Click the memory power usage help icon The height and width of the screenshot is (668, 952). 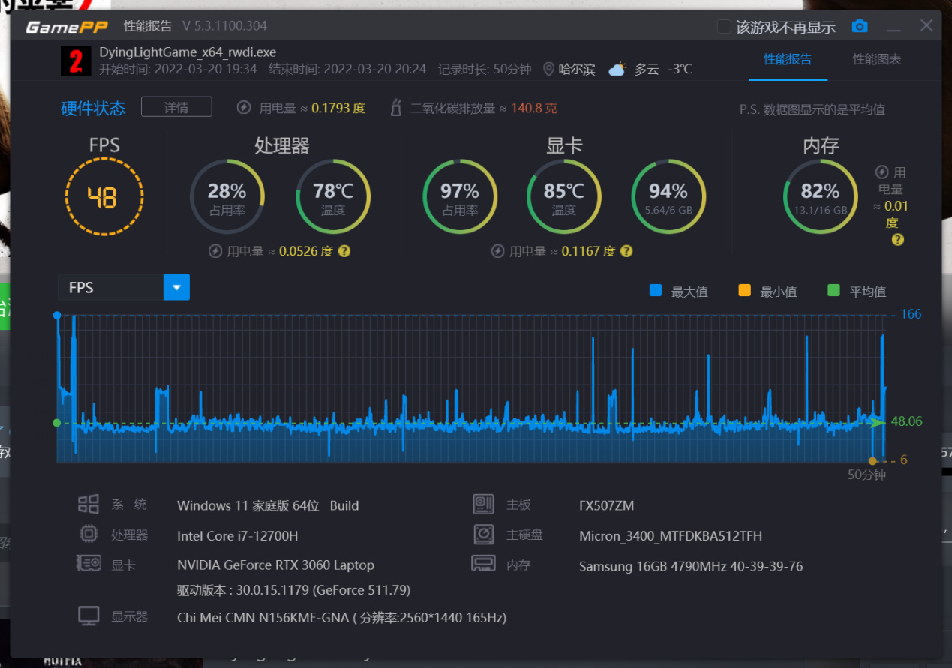pyautogui.click(x=897, y=240)
